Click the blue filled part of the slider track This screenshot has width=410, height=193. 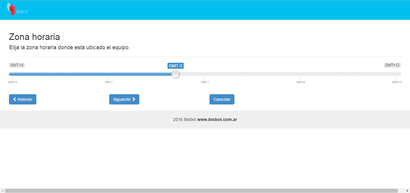pos(90,74)
